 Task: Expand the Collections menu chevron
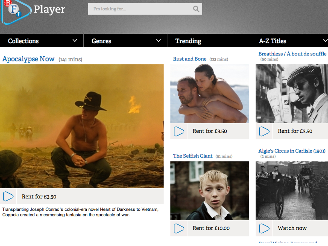75,41
